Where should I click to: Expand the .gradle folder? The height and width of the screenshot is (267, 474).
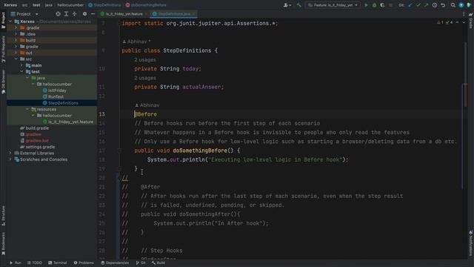(x=16, y=27)
